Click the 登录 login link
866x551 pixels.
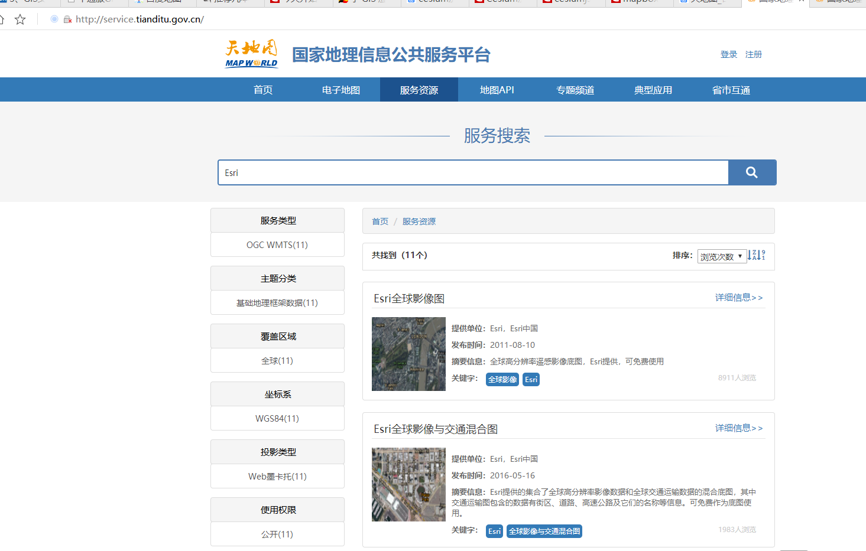[729, 54]
